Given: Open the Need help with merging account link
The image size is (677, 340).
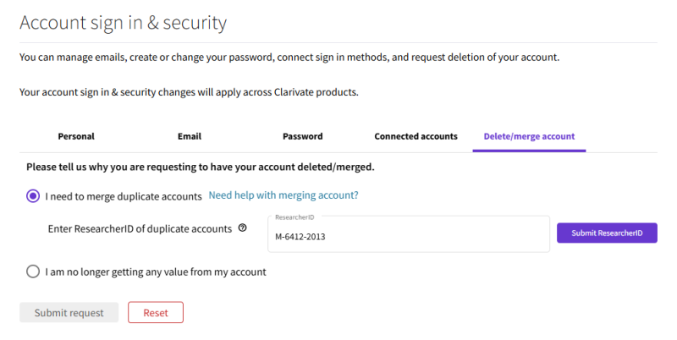Looking at the screenshot, I should click(x=283, y=195).
